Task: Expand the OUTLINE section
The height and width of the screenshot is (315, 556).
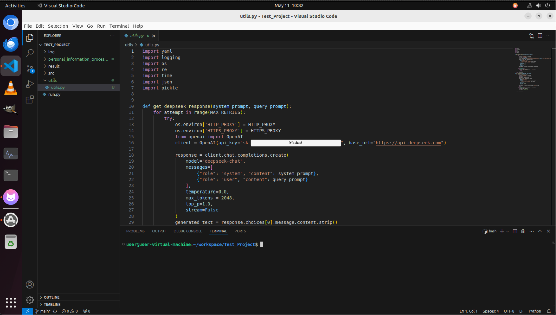Action: (52, 297)
